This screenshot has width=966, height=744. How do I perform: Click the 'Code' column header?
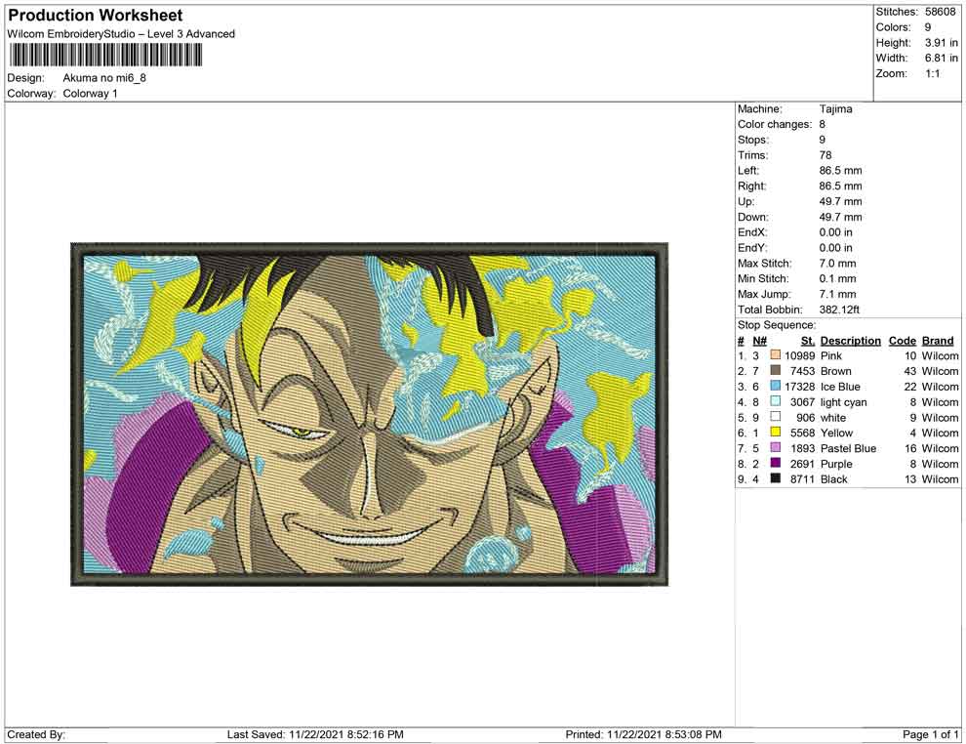click(x=902, y=341)
